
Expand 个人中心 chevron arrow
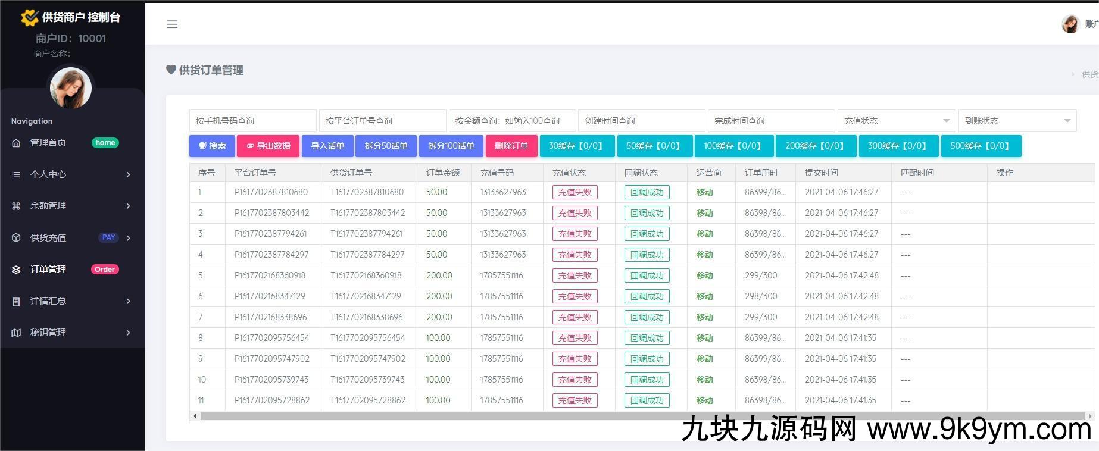128,174
